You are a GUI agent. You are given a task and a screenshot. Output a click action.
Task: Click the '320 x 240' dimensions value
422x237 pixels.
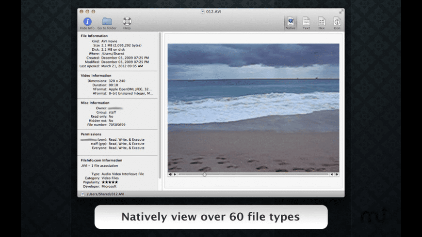(117, 81)
